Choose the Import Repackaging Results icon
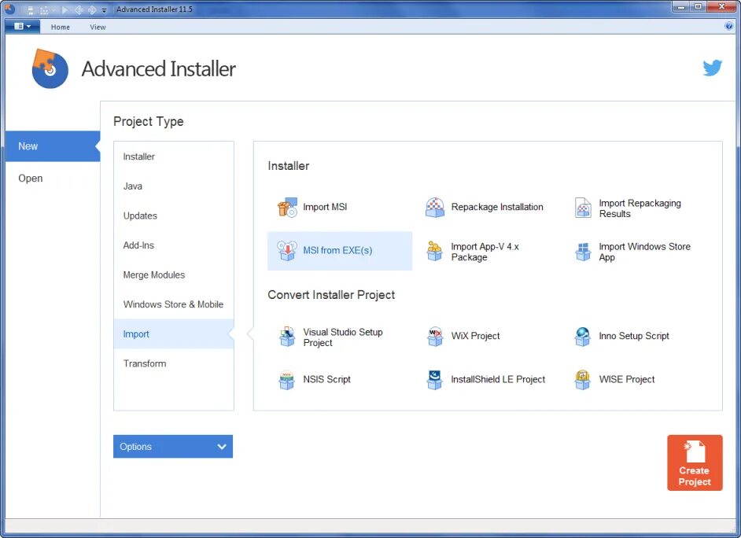This screenshot has width=741, height=538. [x=583, y=208]
